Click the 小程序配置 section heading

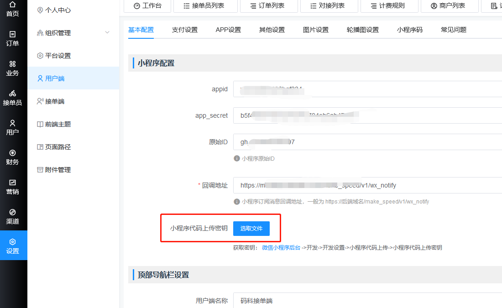point(156,63)
